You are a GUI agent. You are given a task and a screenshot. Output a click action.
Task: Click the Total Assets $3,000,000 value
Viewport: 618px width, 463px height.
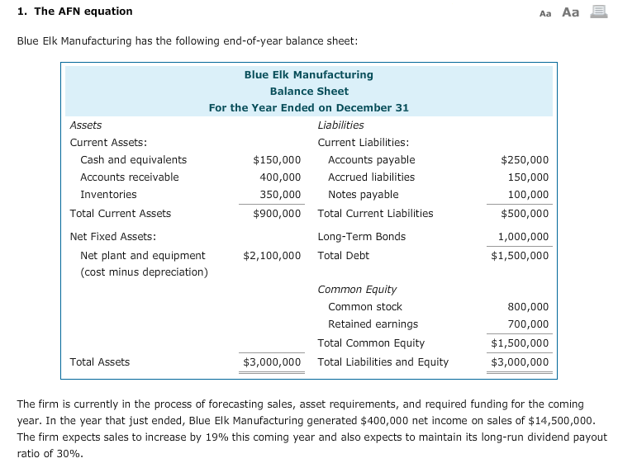(272, 362)
